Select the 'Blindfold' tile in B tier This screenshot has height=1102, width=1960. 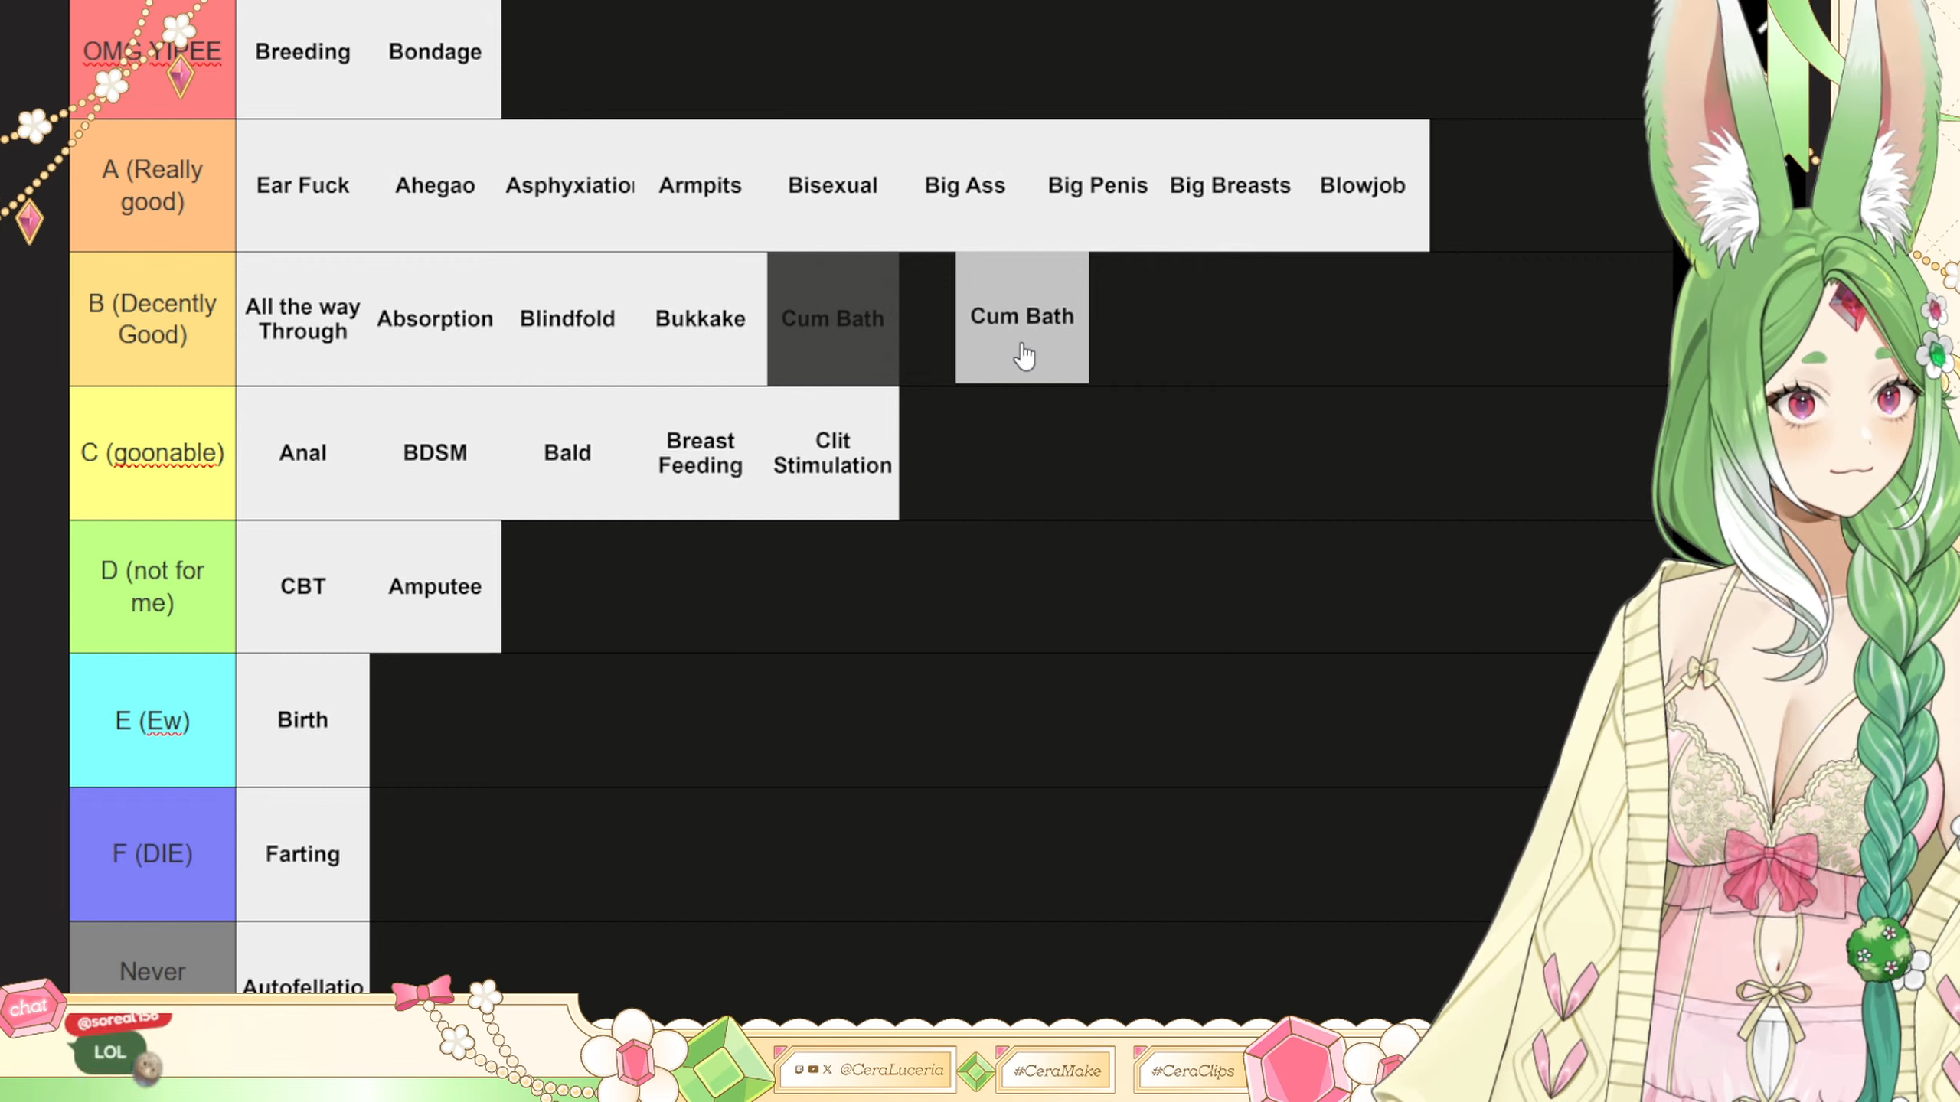pos(567,319)
